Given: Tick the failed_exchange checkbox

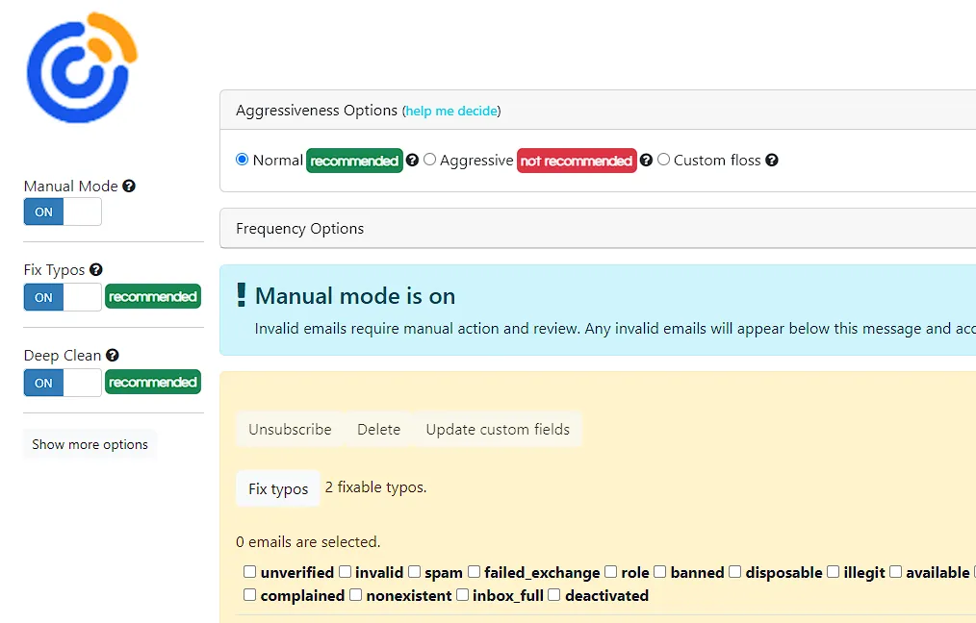Looking at the screenshot, I should coord(475,571).
